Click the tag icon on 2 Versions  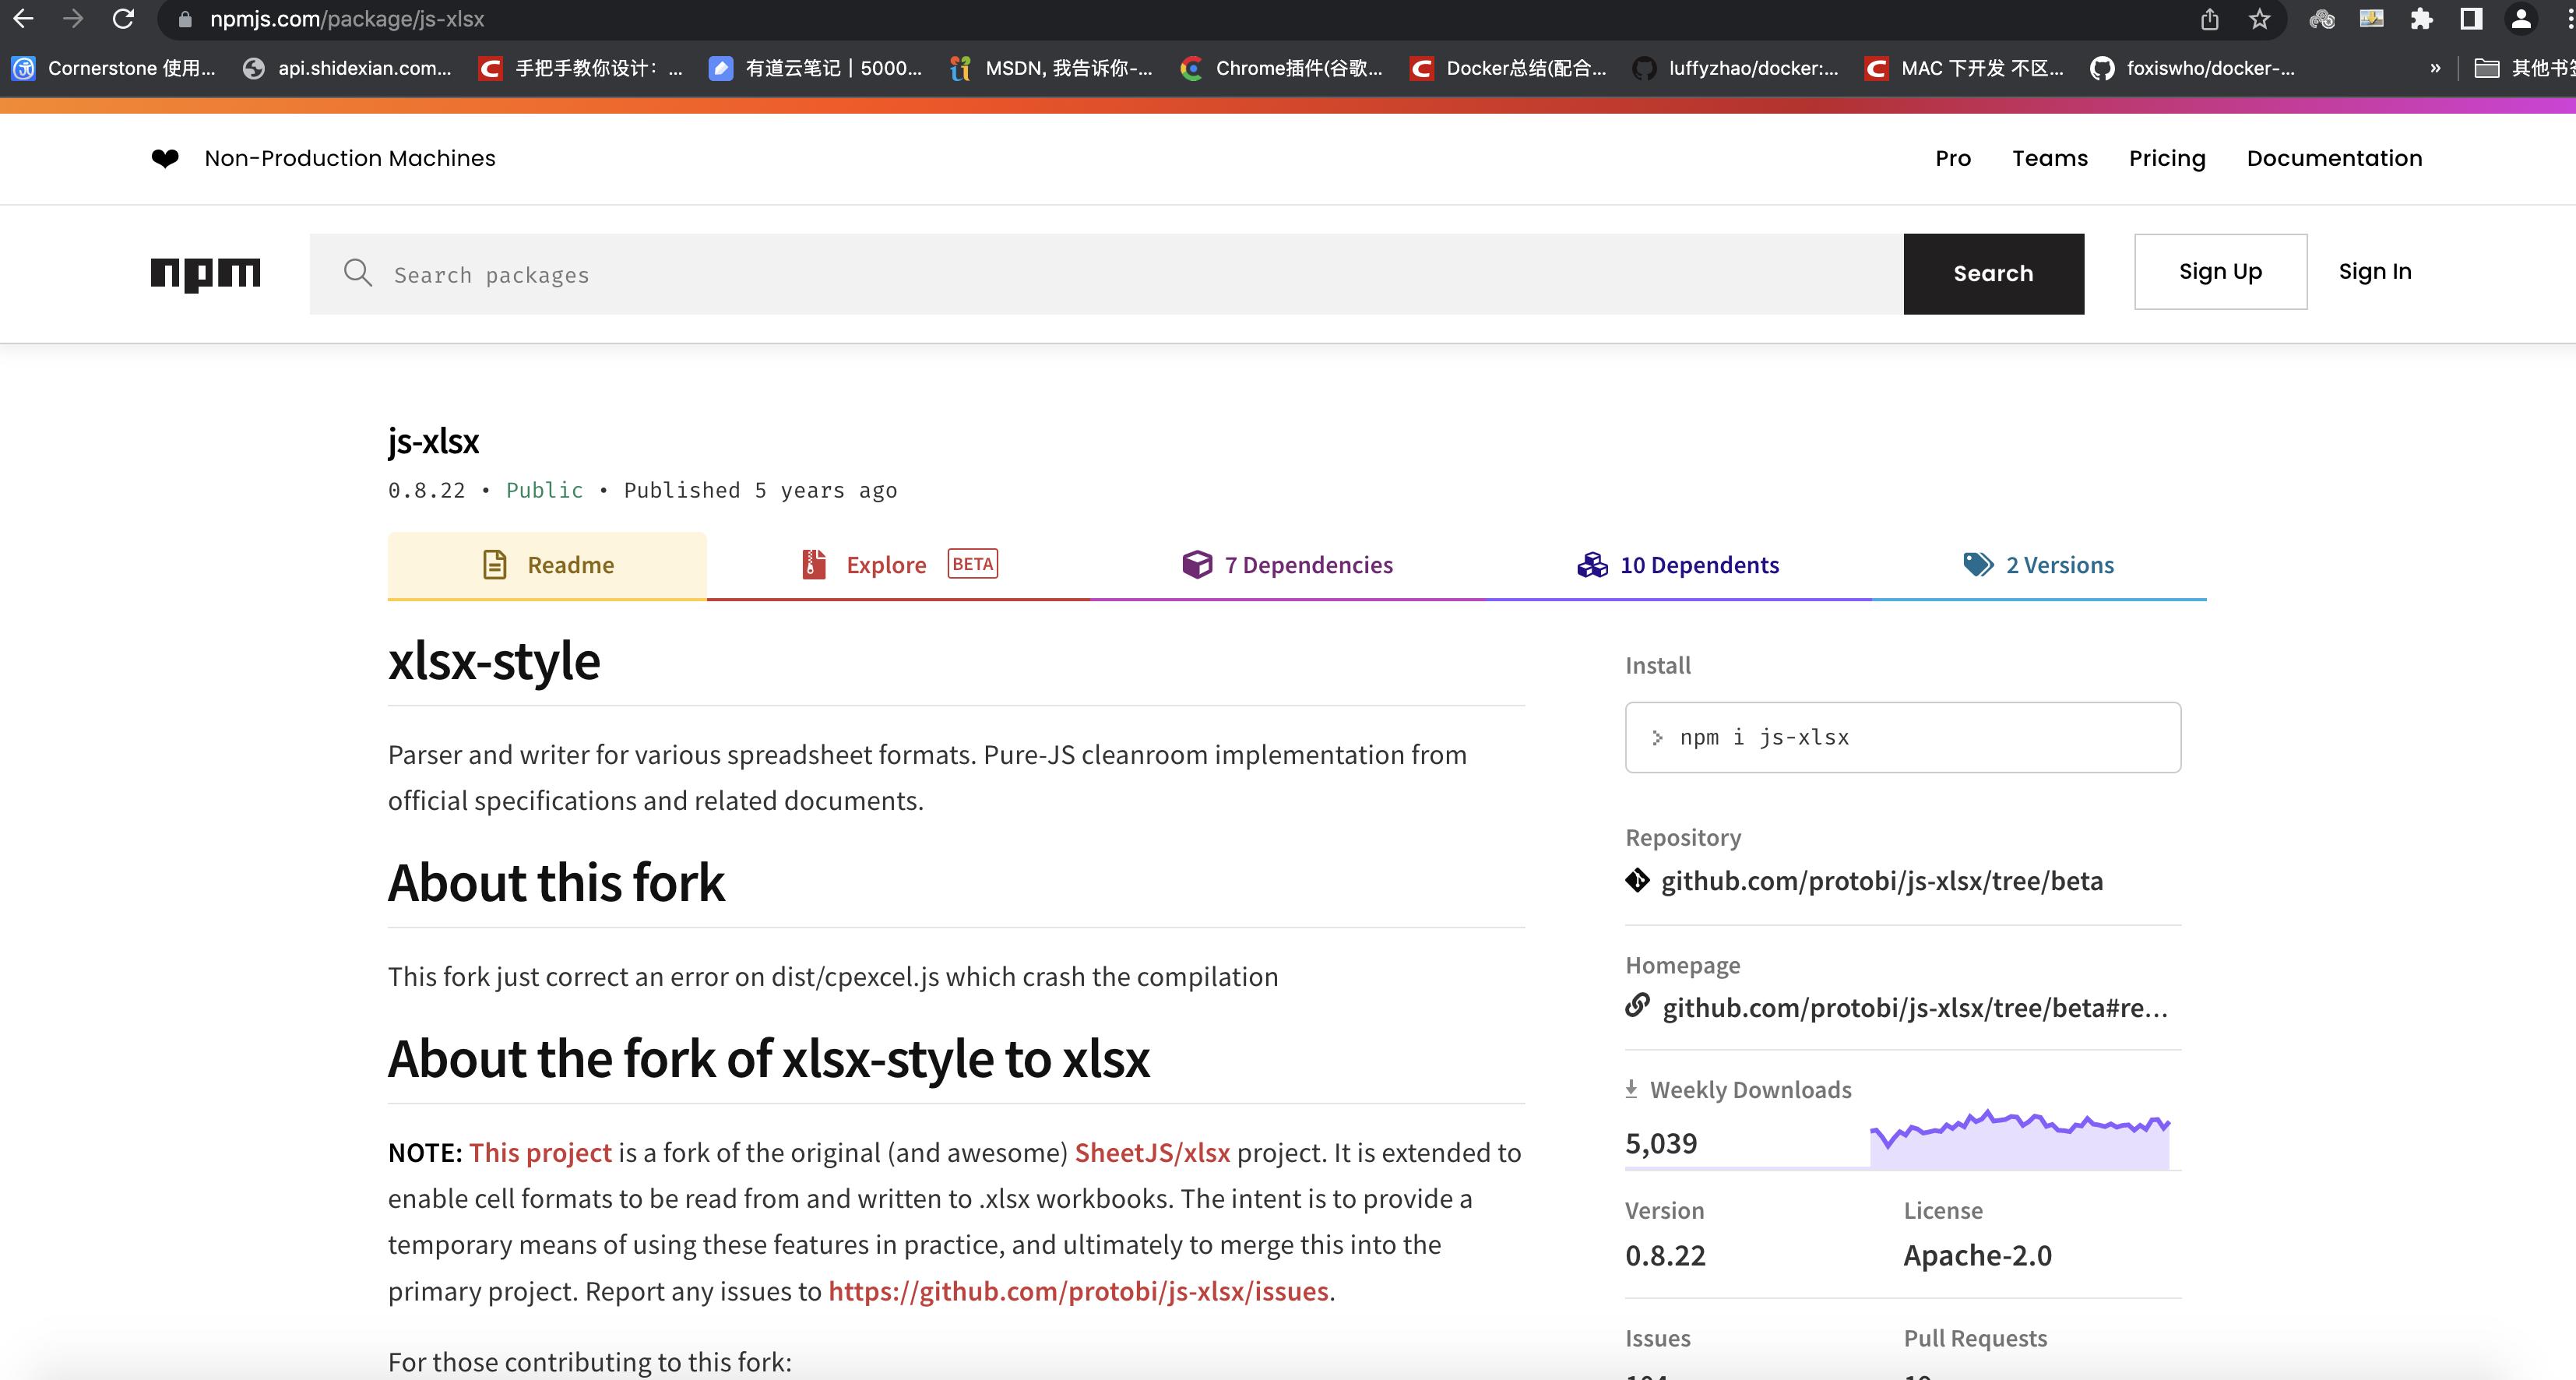click(x=1977, y=563)
